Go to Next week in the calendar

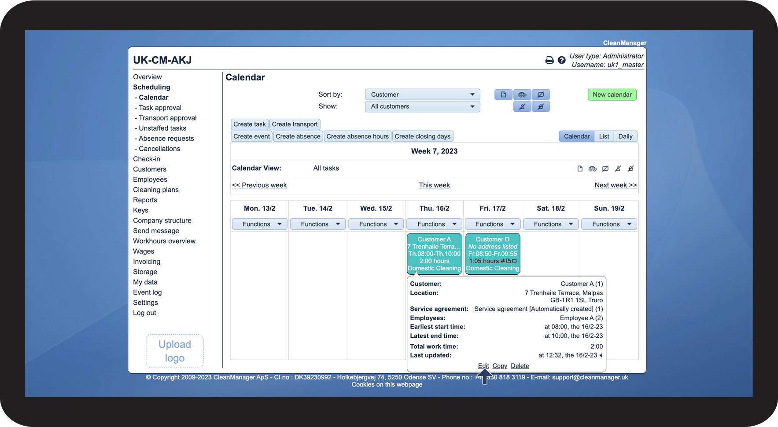pyautogui.click(x=615, y=185)
